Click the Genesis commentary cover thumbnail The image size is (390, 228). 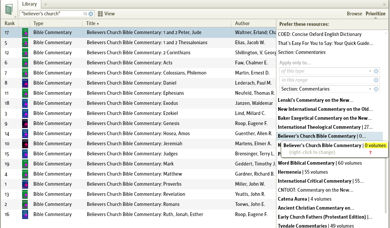tap(25, 124)
